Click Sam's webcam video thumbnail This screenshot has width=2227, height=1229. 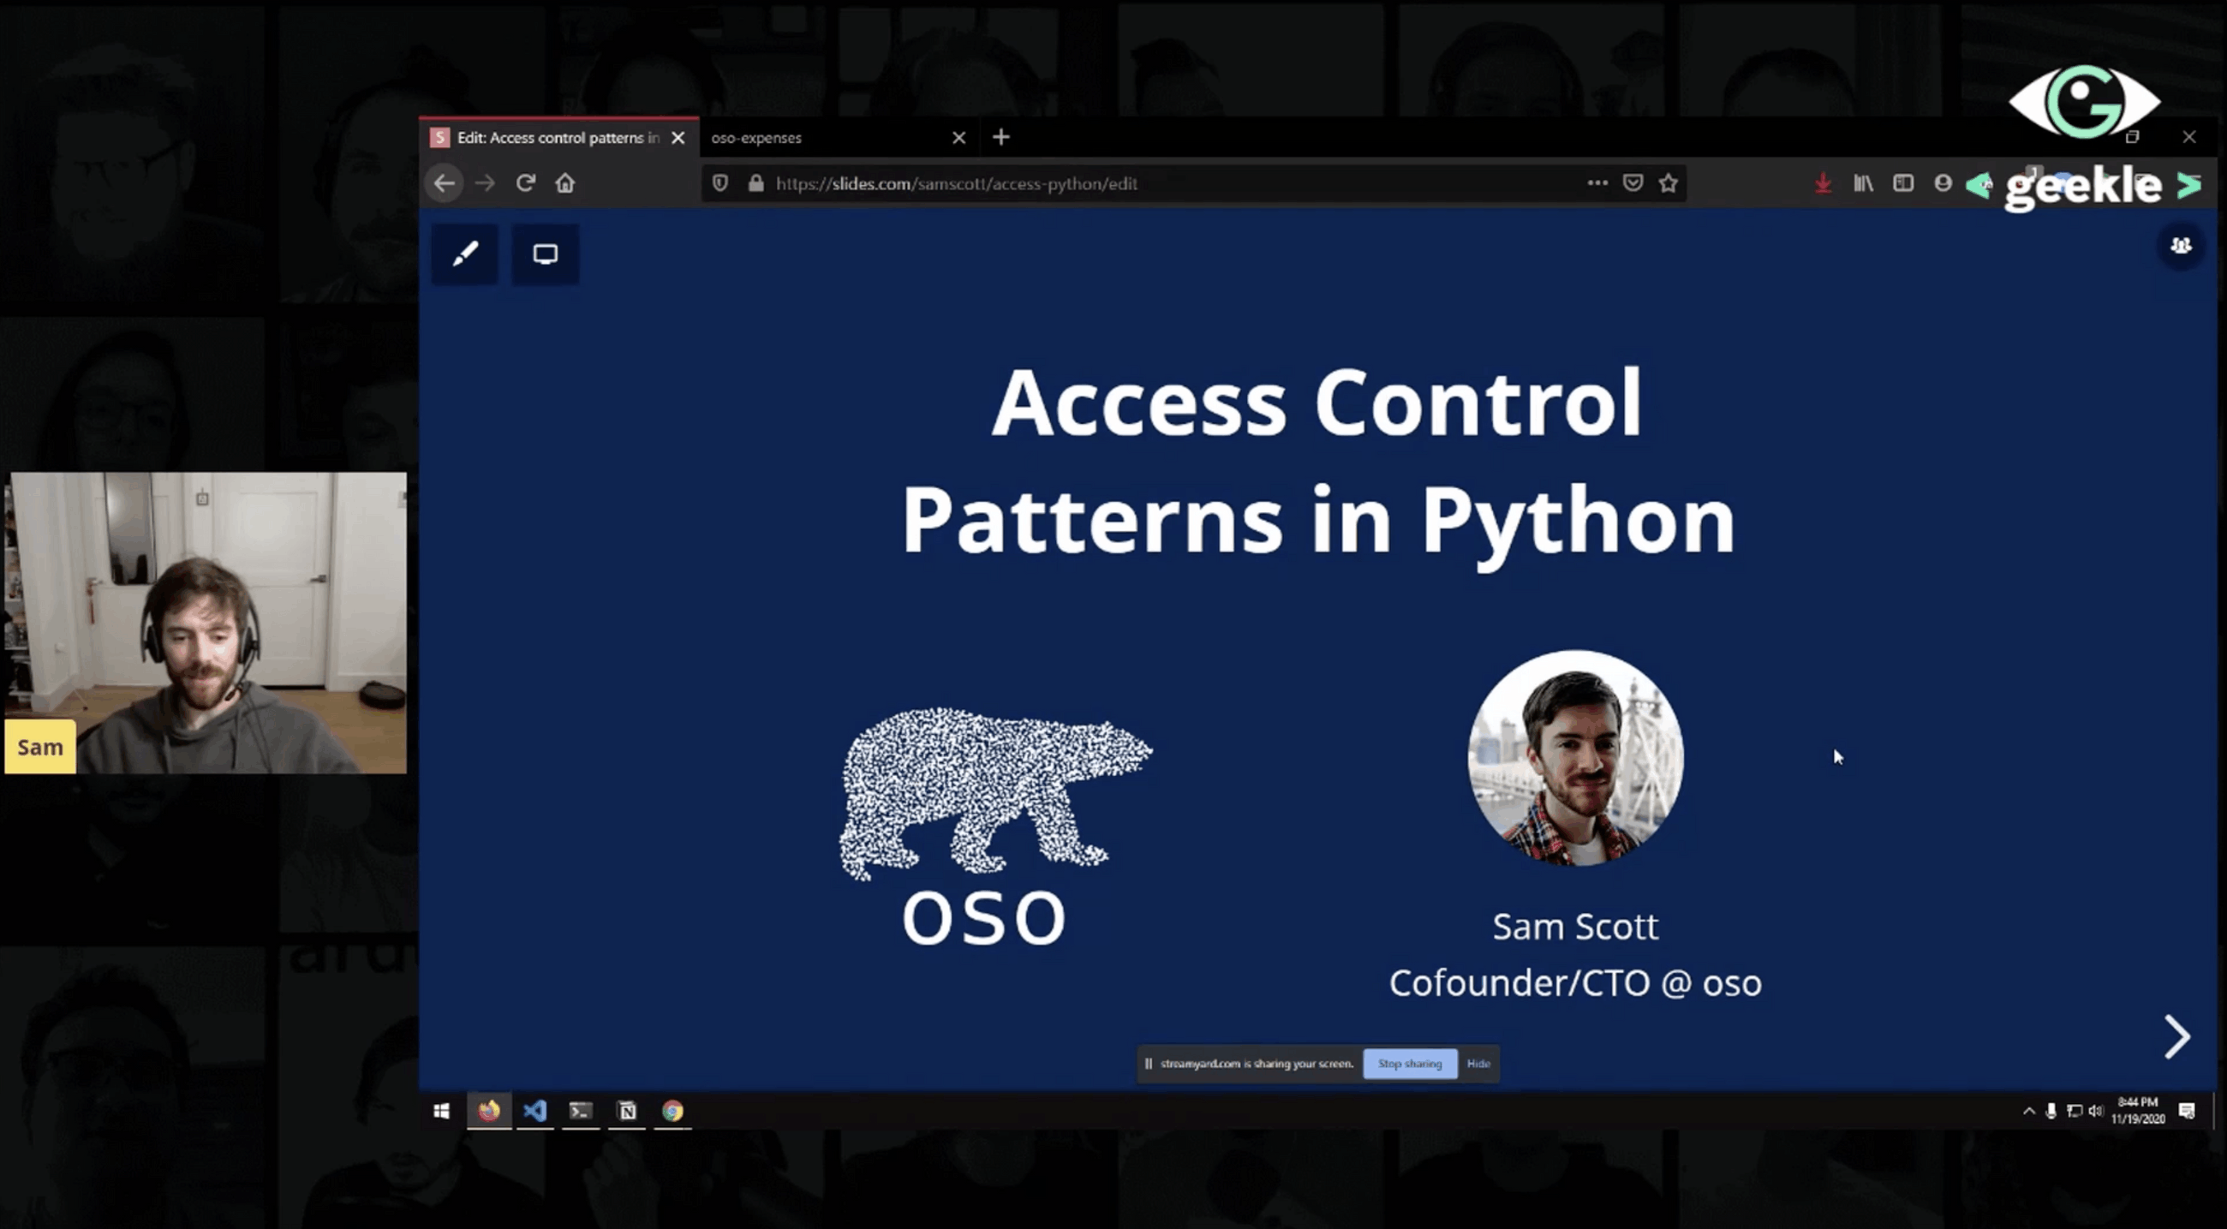(206, 623)
